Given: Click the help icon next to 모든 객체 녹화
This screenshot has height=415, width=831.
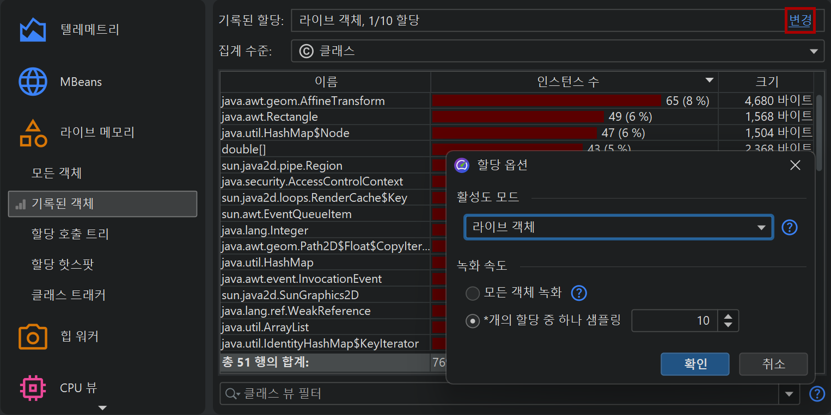Looking at the screenshot, I should 578,293.
